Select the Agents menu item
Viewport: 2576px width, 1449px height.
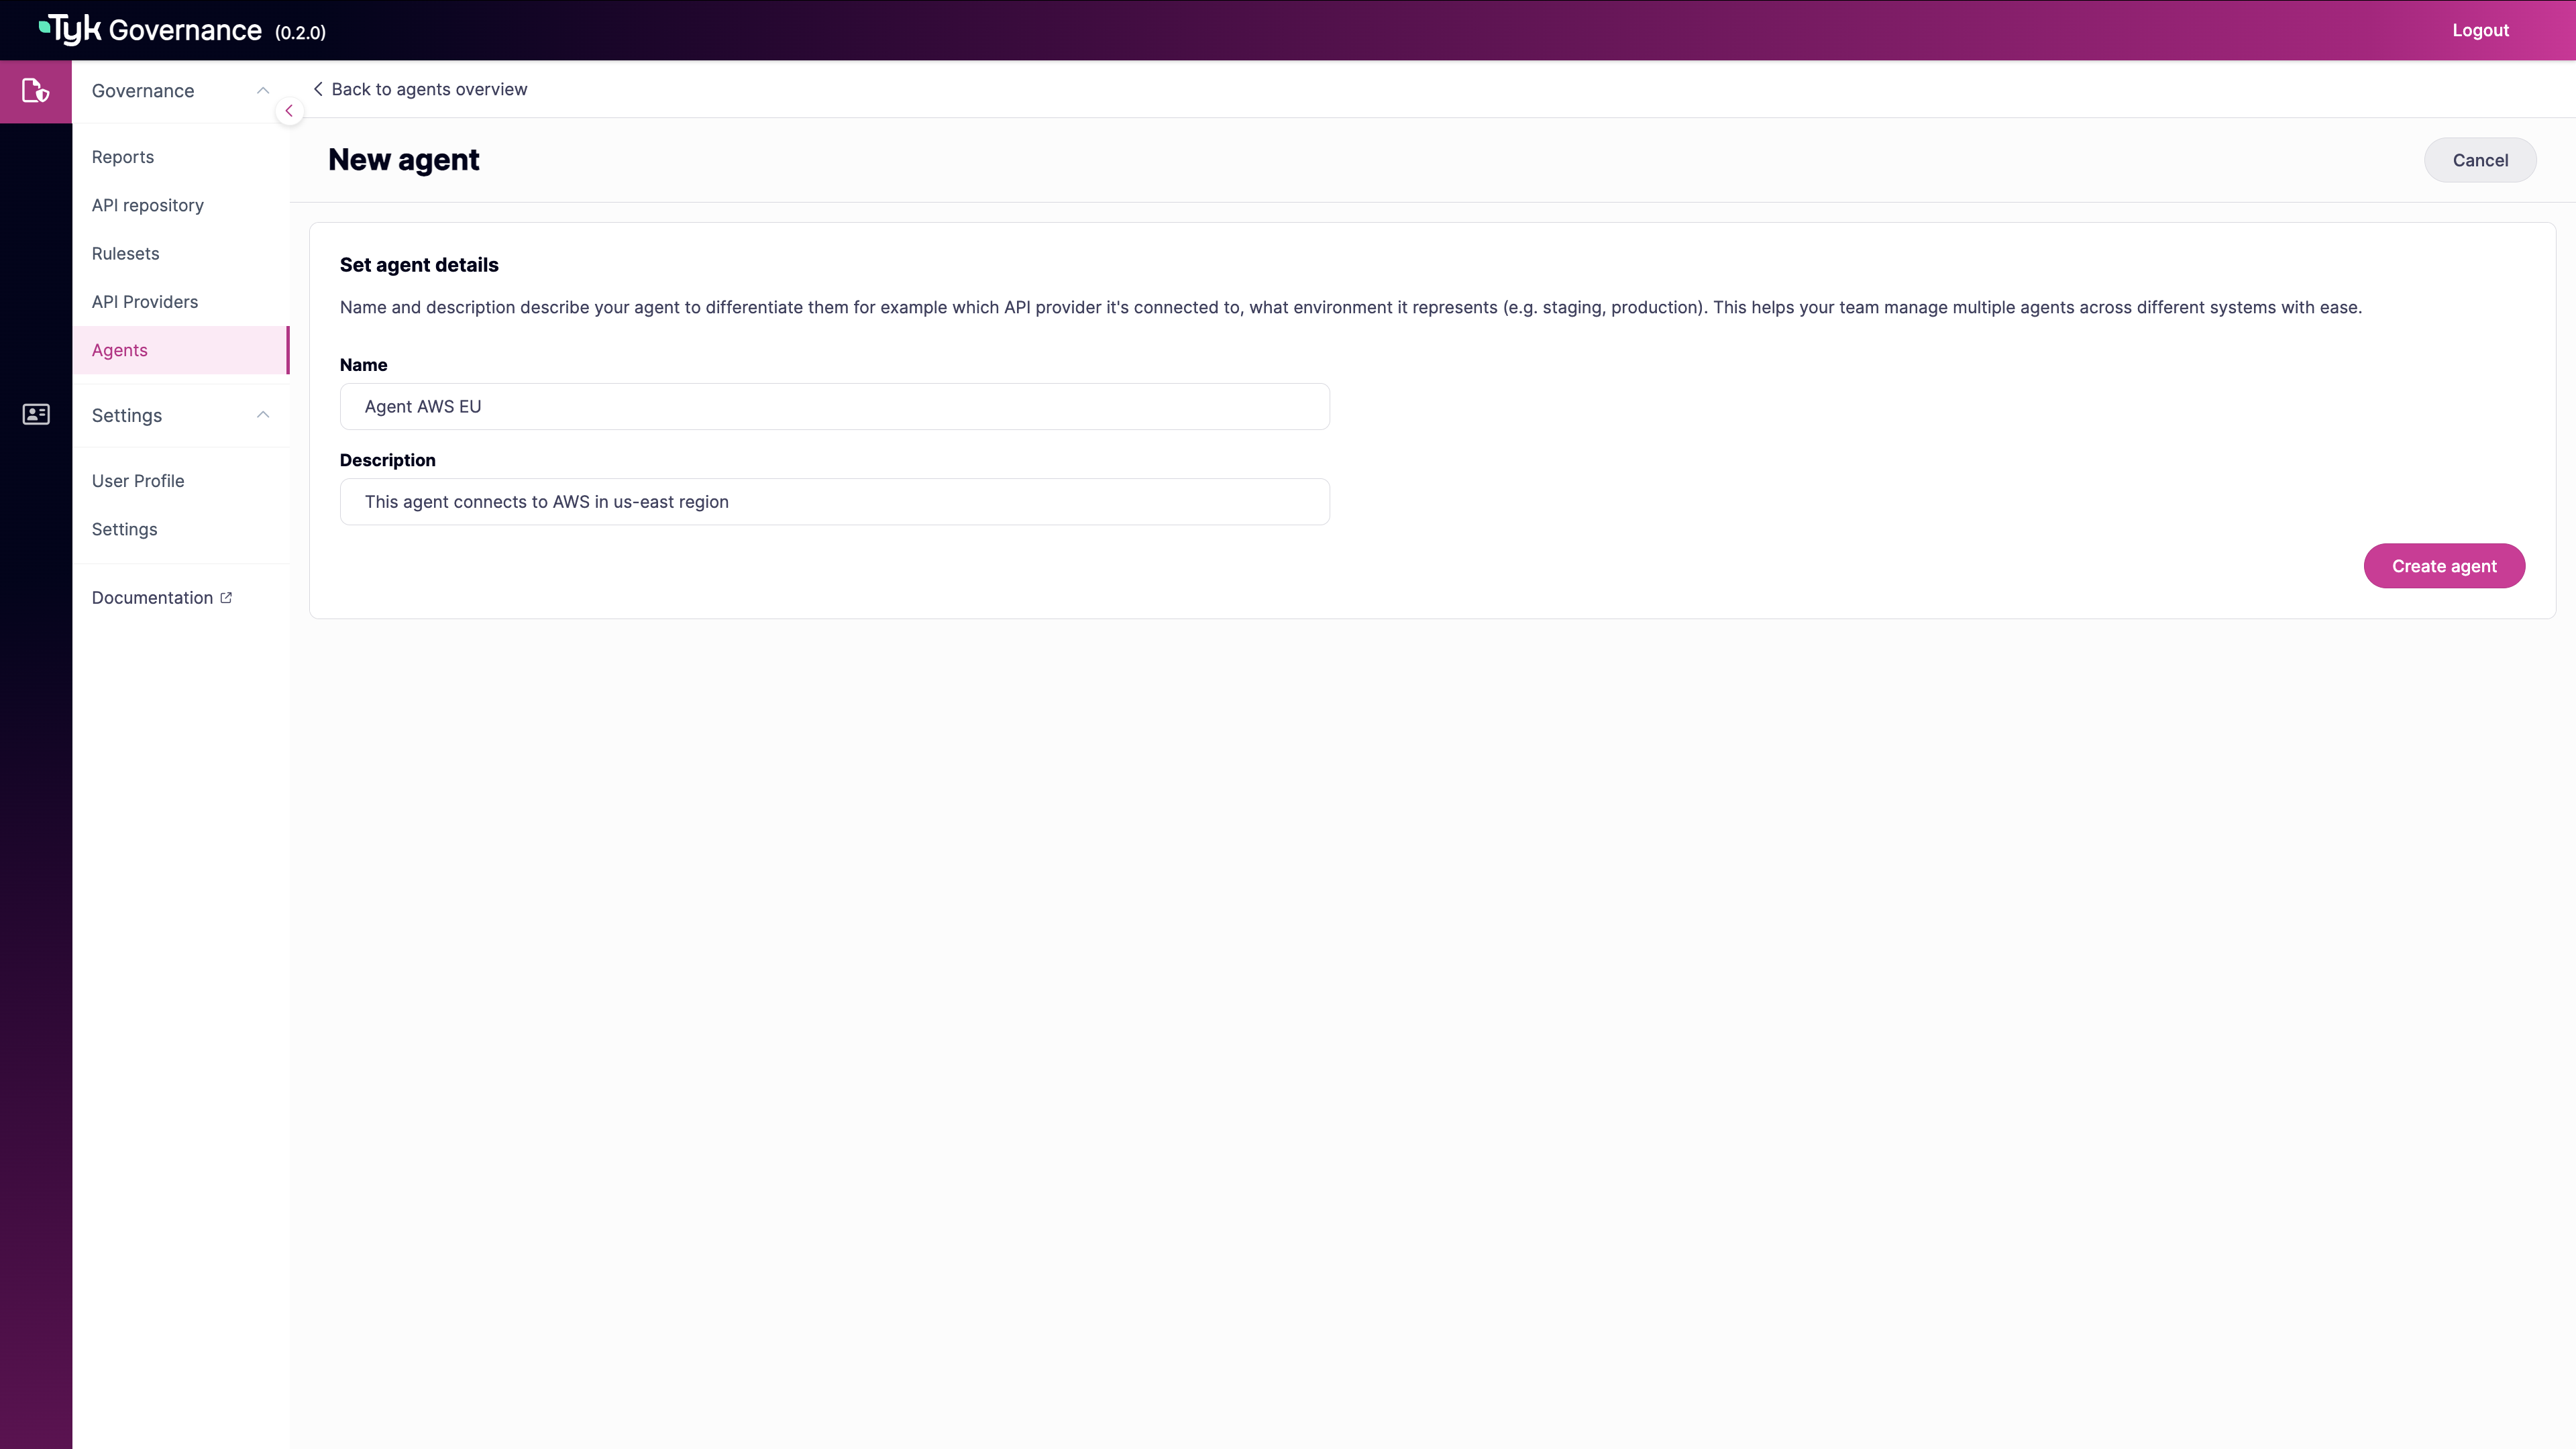click(120, 350)
